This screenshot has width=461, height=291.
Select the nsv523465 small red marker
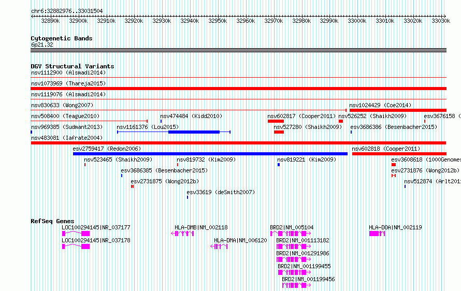[85, 165]
